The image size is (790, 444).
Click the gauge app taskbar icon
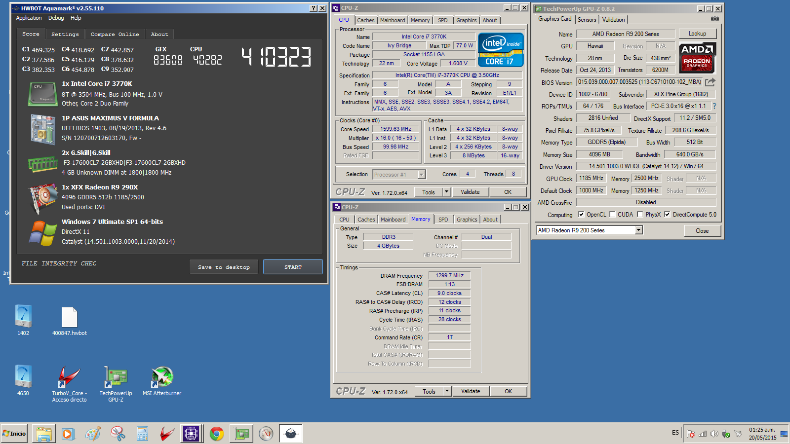(x=266, y=434)
